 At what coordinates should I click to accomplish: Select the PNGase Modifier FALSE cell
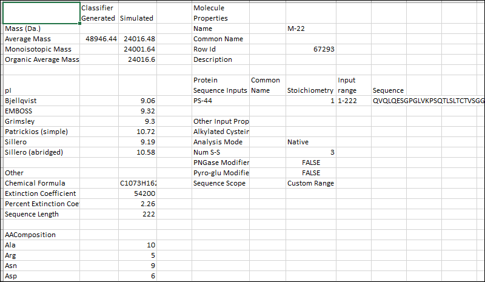coord(310,163)
